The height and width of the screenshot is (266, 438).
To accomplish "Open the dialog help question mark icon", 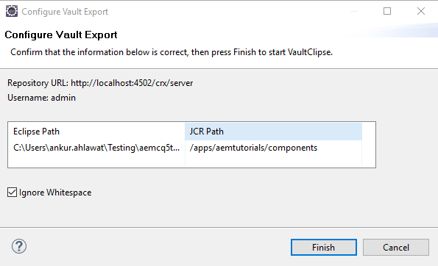I will 19,246.
